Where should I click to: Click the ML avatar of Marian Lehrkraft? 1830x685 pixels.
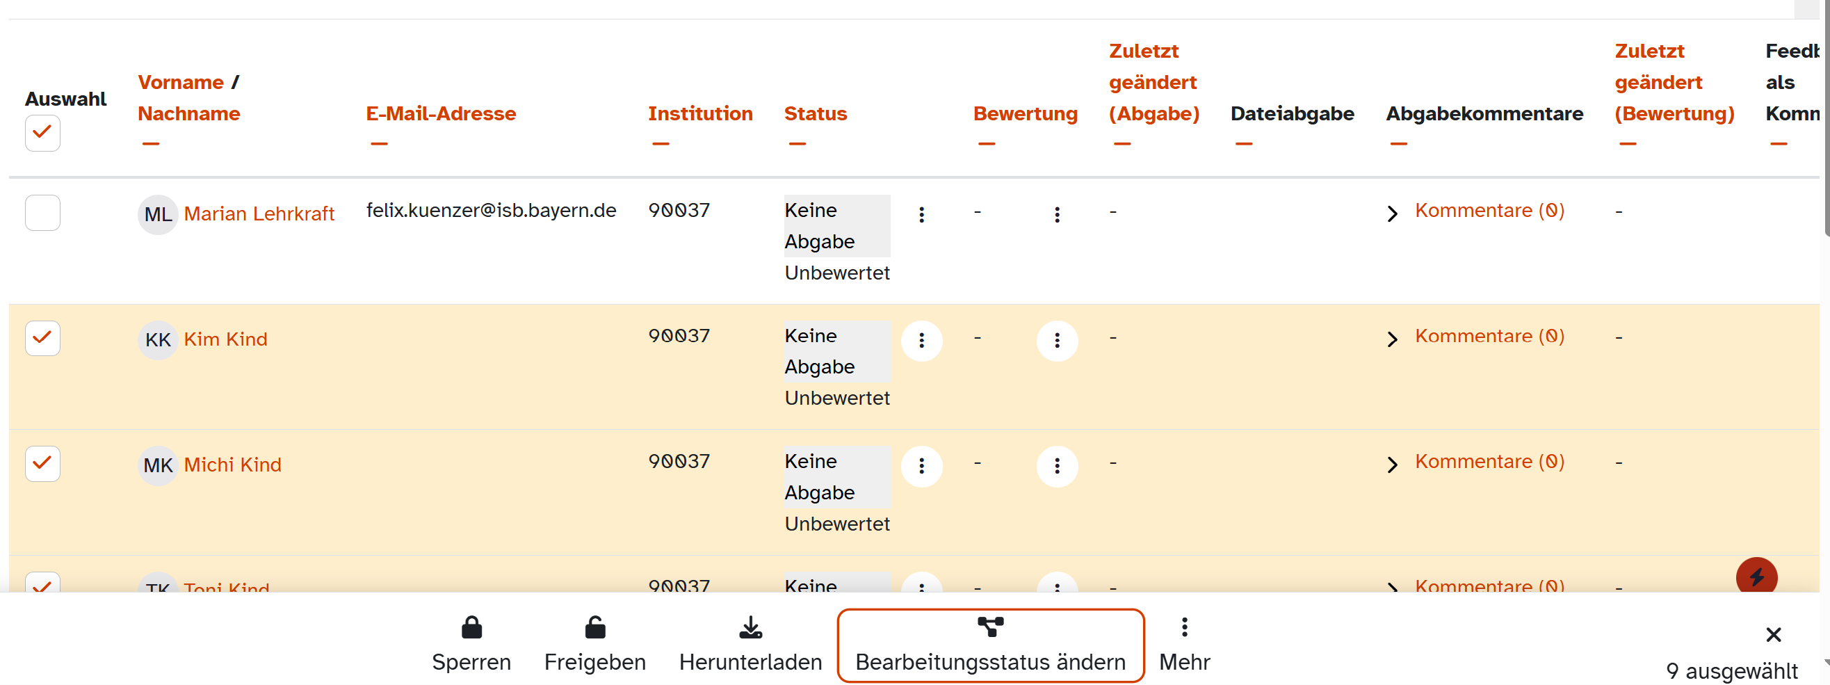[158, 214]
